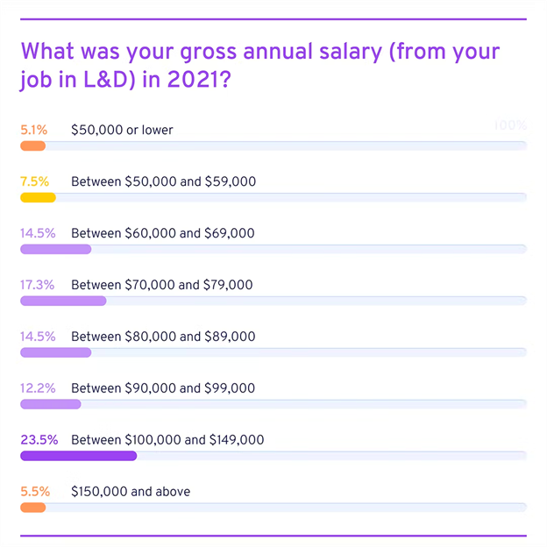Viewport: 547px width, 547px height.
Task: Click the purple bar for $60,000 to $69,000
Action: (55, 249)
